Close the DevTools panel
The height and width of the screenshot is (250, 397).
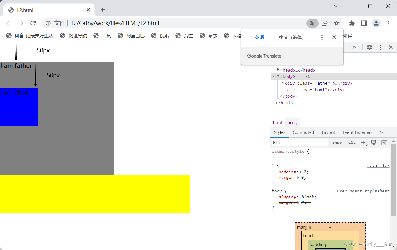click(391, 47)
